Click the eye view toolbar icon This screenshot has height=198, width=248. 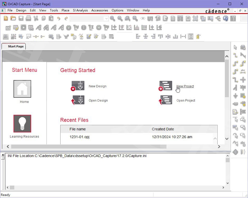[143, 18]
